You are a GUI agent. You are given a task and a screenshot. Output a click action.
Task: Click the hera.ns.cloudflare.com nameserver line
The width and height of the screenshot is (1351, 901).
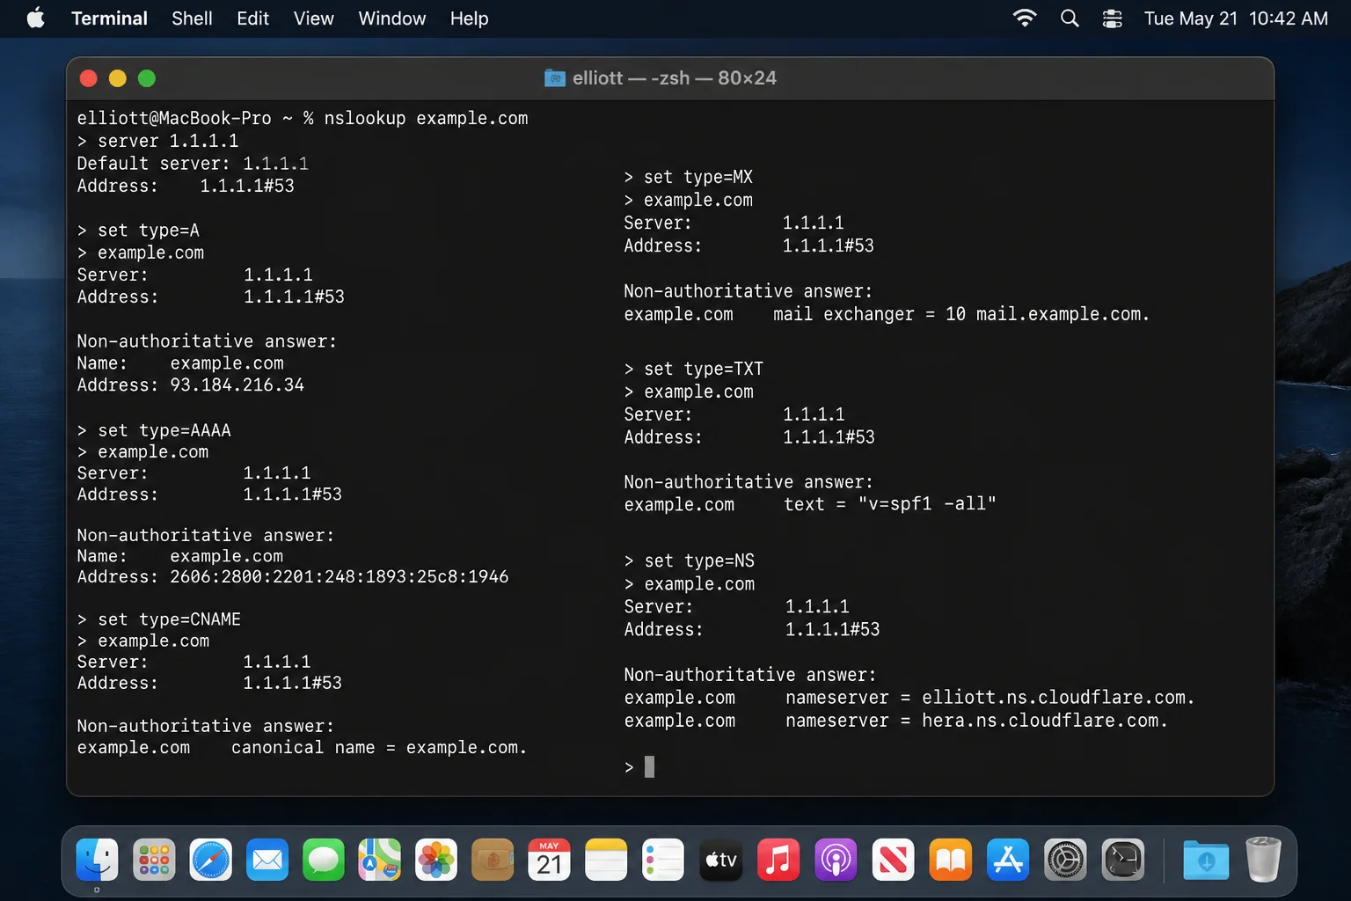[x=896, y=721]
